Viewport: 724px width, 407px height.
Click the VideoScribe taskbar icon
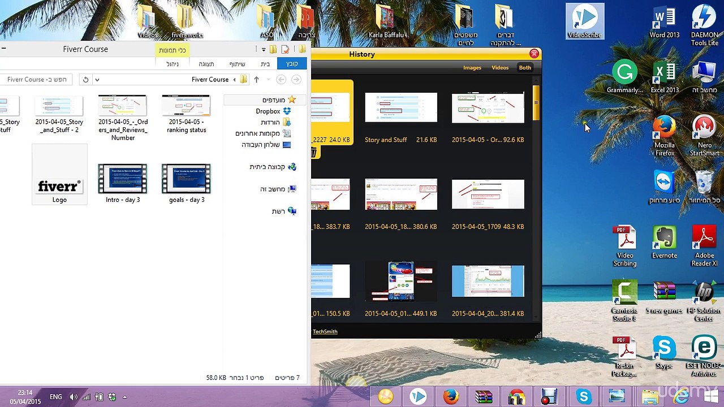coord(418,397)
